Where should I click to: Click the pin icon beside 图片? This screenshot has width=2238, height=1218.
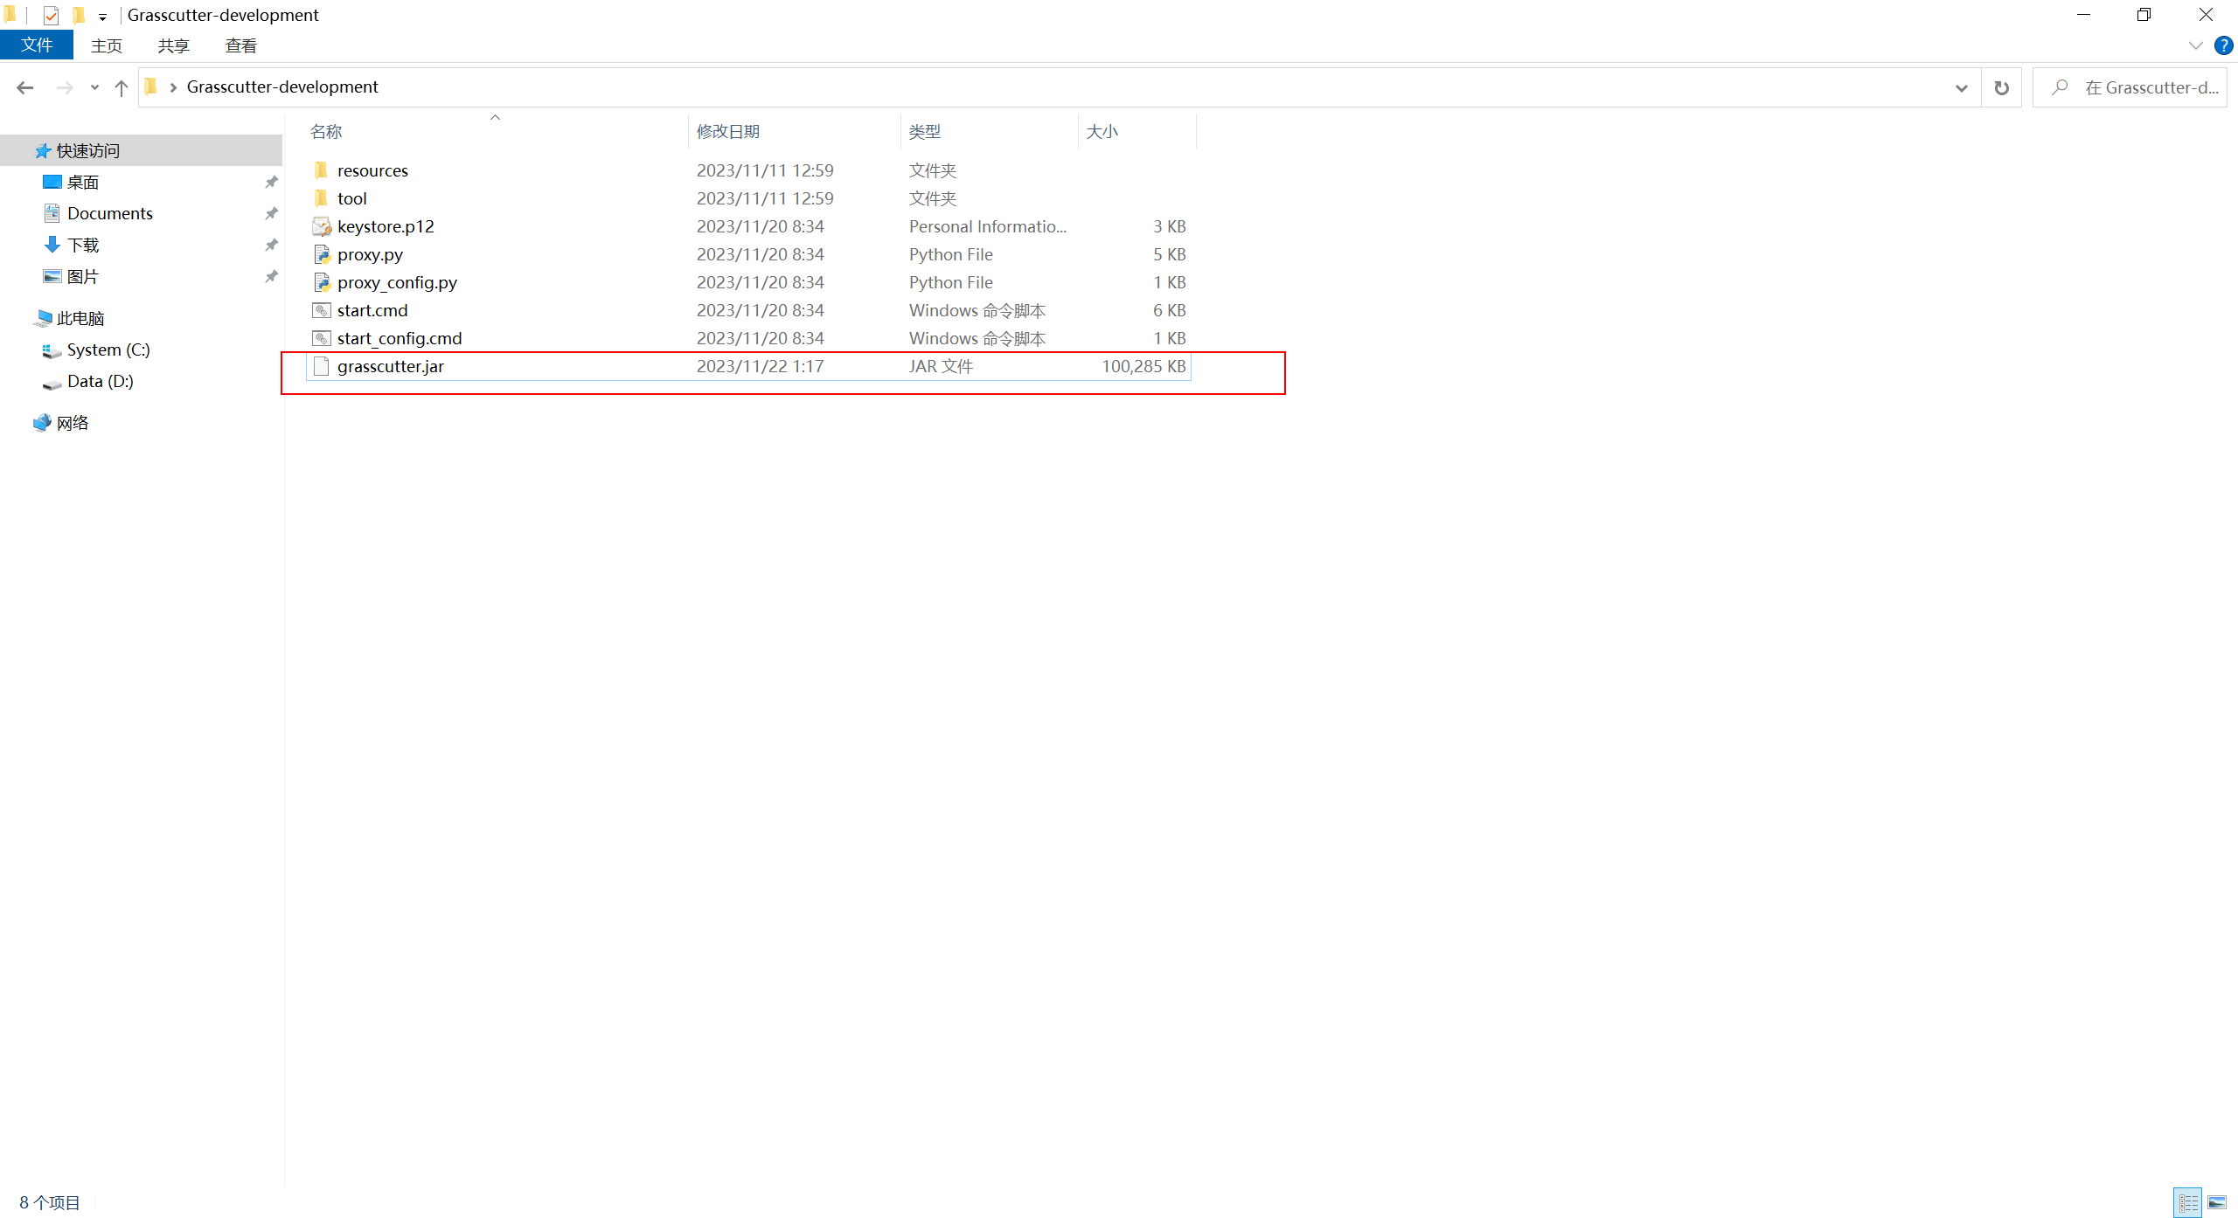271,276
